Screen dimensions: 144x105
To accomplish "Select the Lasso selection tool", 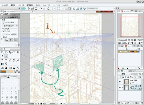I will click(14, 52).
